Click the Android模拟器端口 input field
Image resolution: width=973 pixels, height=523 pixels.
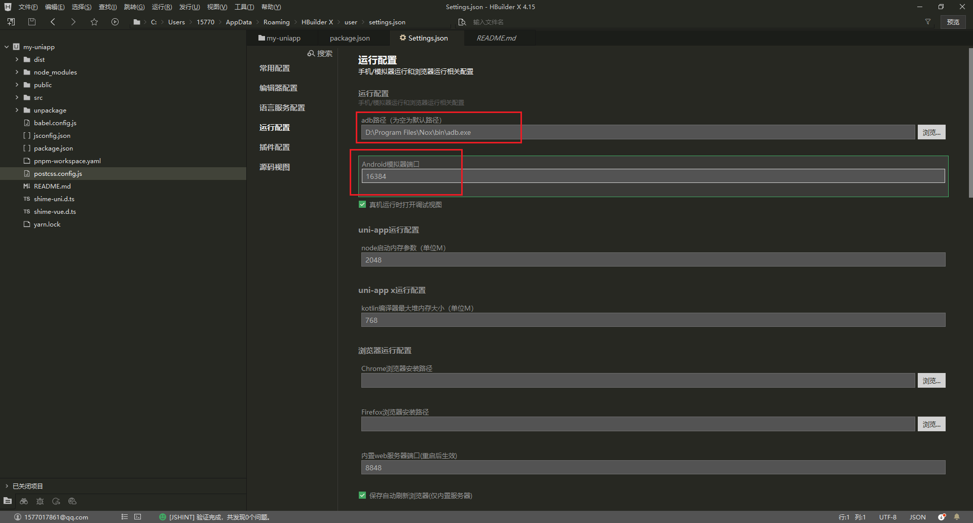[x=653, y=176]
